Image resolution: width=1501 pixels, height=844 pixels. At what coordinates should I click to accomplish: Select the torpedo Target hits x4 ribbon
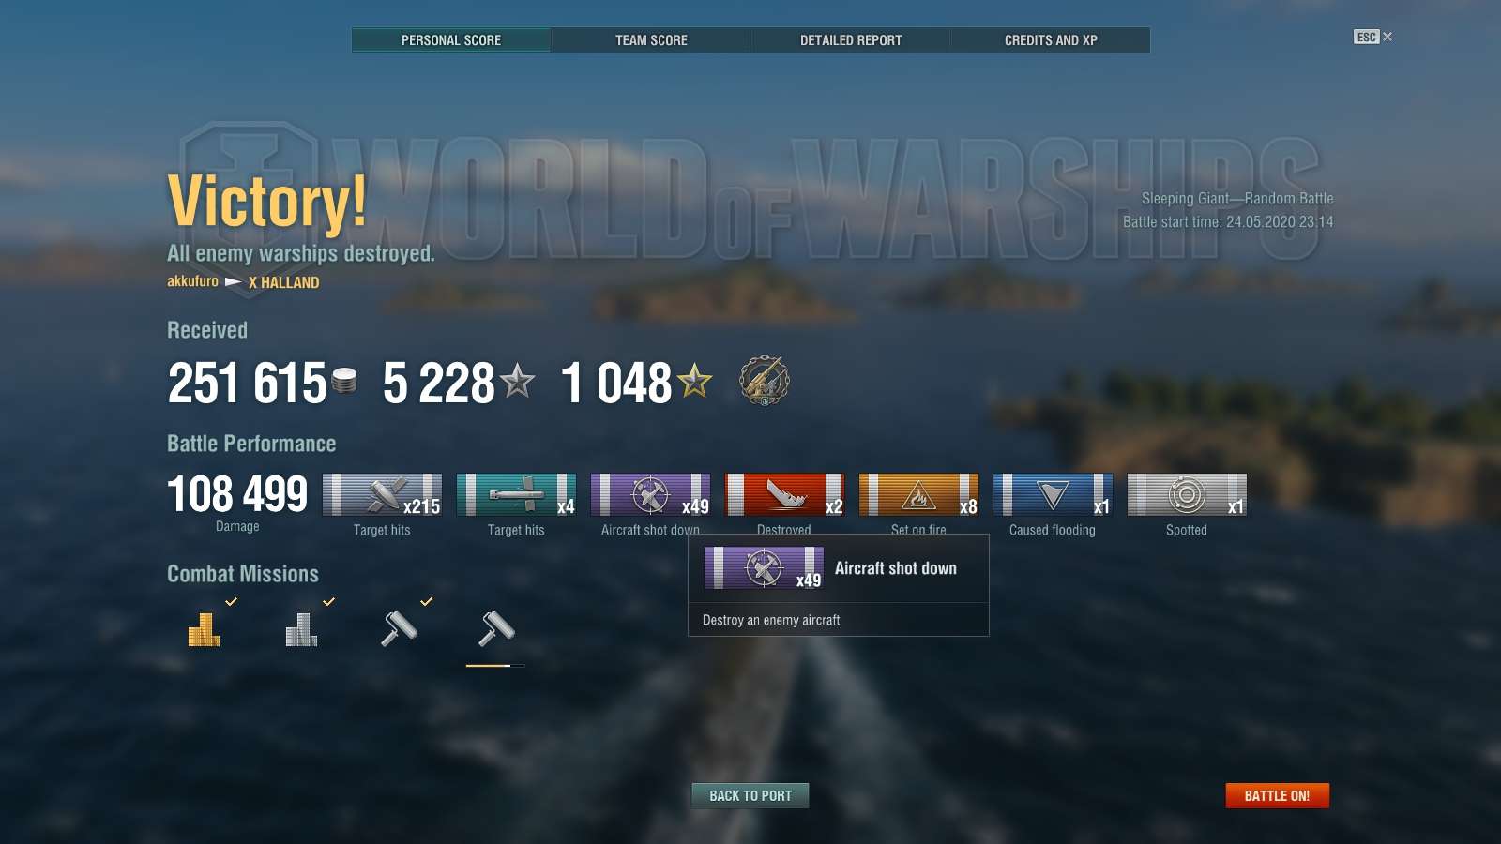coord(516,495)
